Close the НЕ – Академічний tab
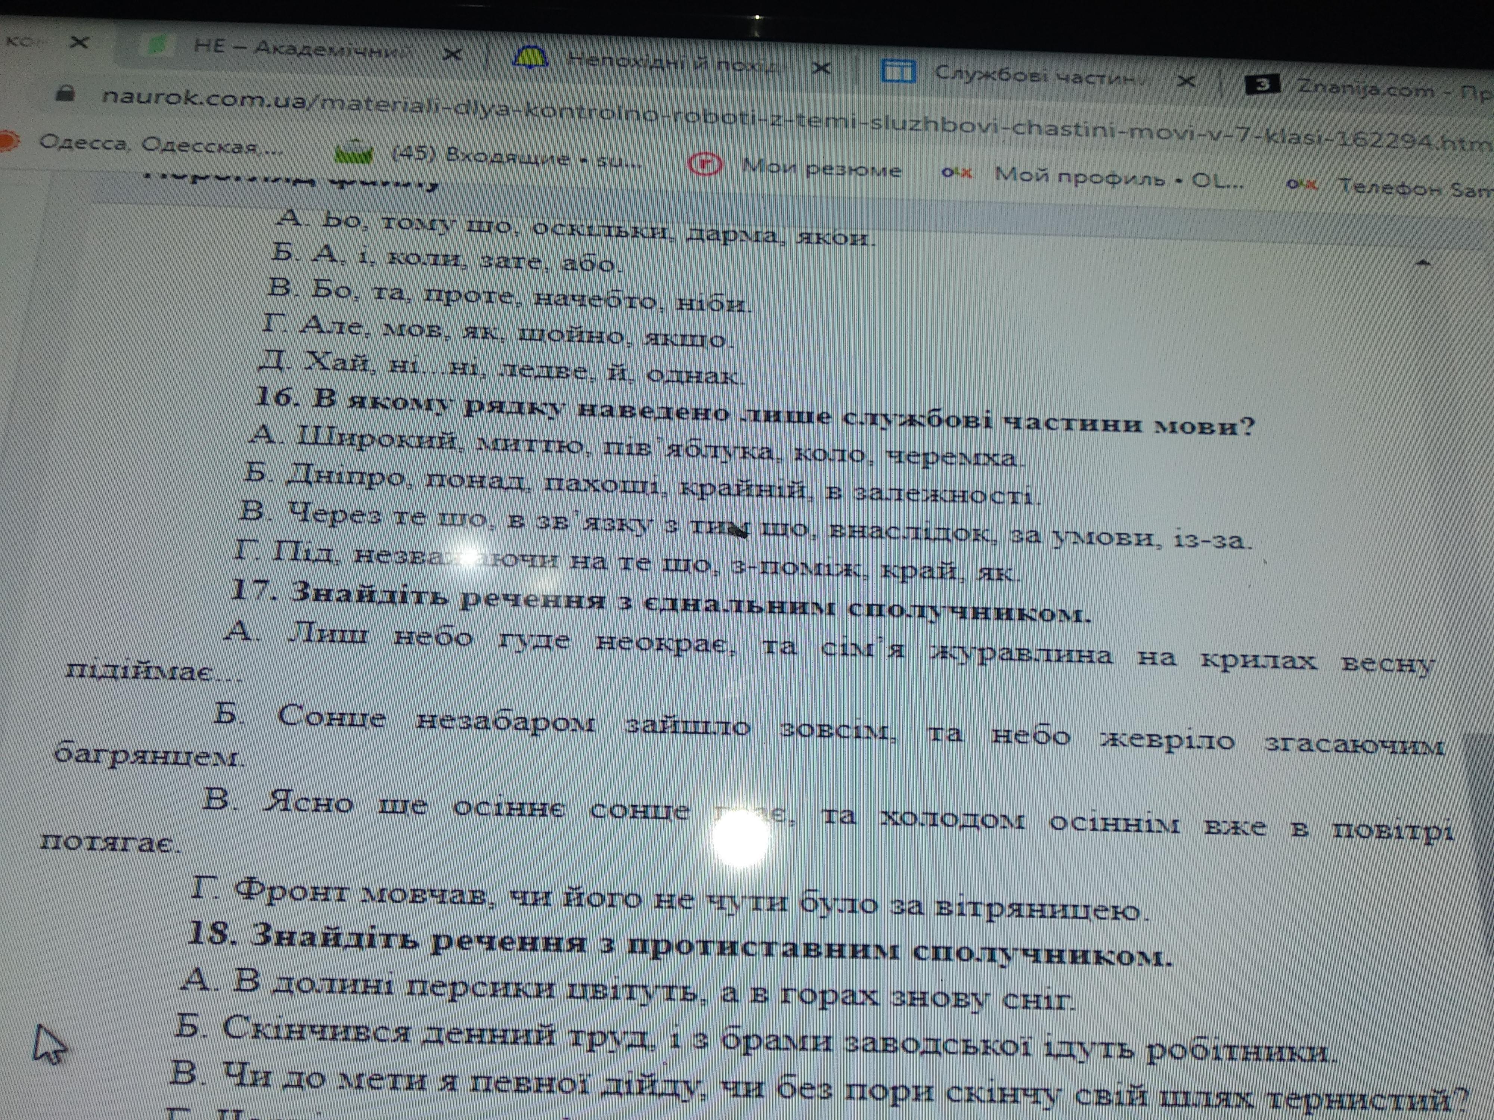This screenshot has width=1494, height=1120. 453,54
